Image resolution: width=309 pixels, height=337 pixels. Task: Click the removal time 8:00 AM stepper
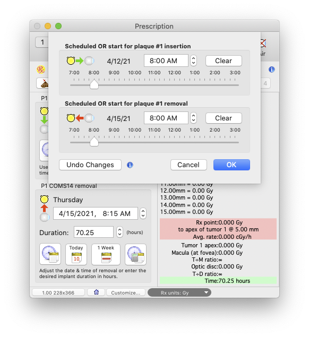pyautogui.click(x=193, y=118)
